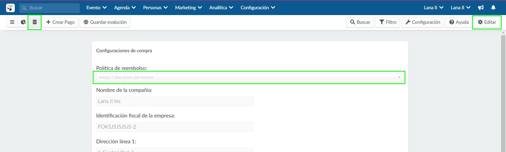Click the Ayuda help button
This screenshot has height=152, width=506.
click(x=459, y=22)
